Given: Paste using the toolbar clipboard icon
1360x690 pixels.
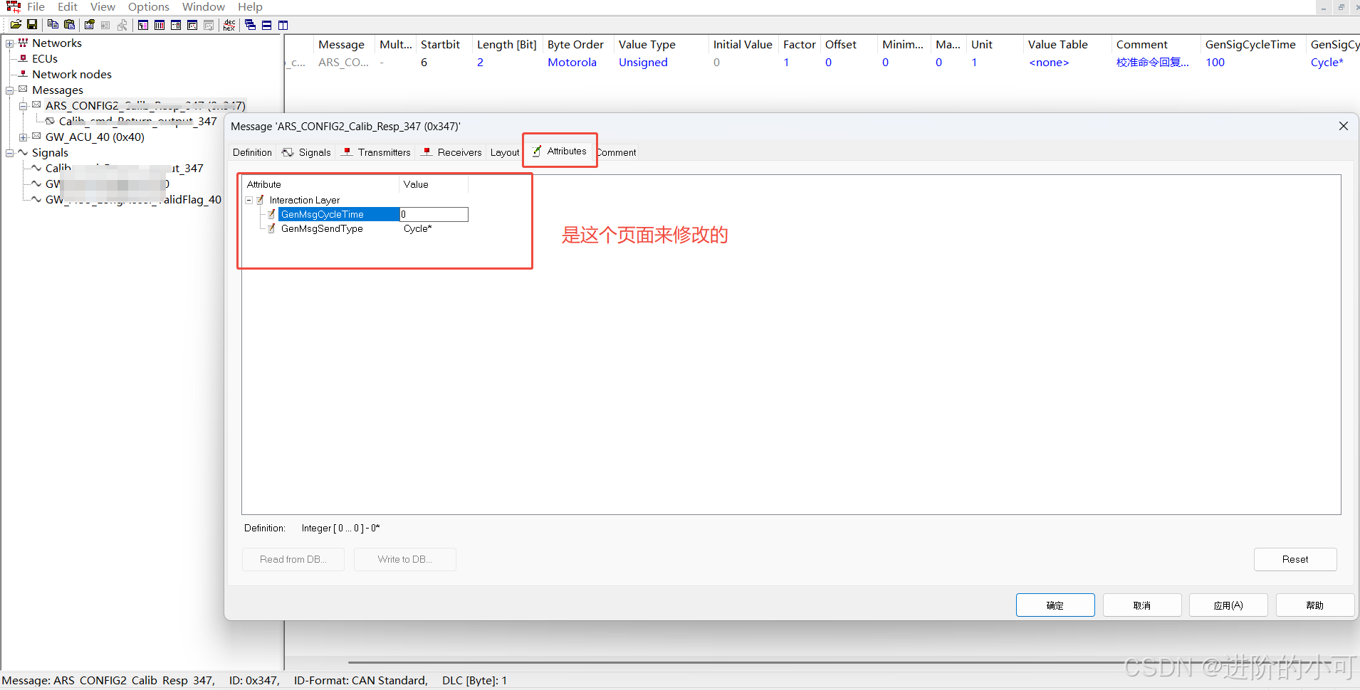Looking at the screenshot, I should pos(69,25).
